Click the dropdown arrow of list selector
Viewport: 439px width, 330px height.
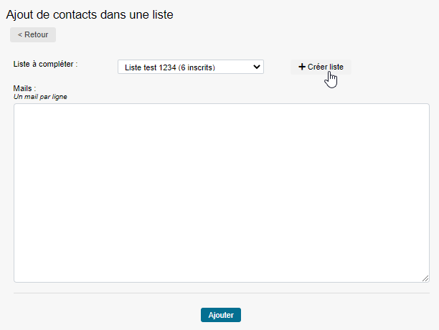pyautogui.click(x=258, y=67)
